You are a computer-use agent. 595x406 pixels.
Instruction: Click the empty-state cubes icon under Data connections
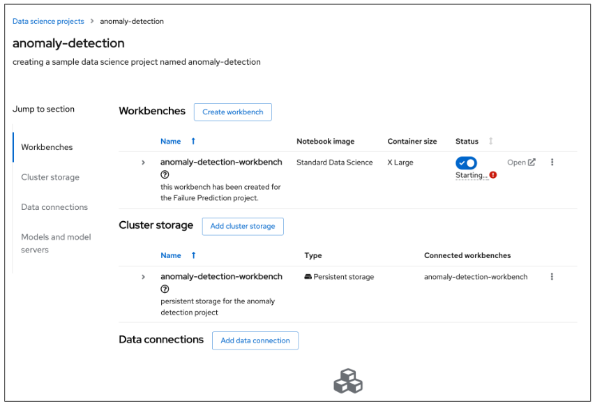tap(347, 381)
